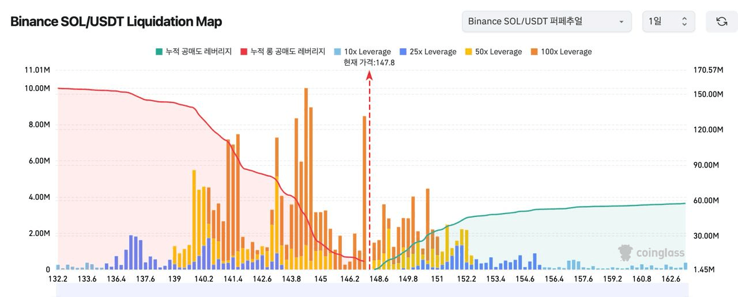Click the 162.6 x-axis price label
The image size is (738, 297).
[671, 279]
